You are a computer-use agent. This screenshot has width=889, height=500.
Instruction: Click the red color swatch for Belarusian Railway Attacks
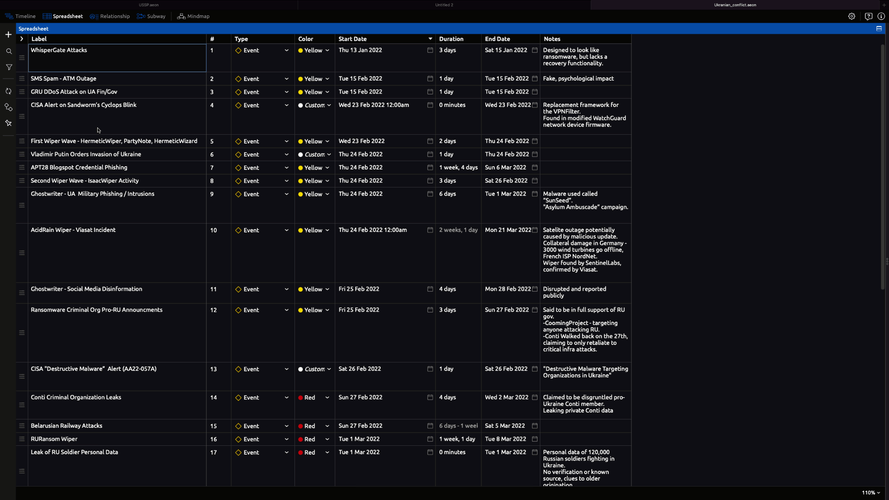tap(301, 426)
